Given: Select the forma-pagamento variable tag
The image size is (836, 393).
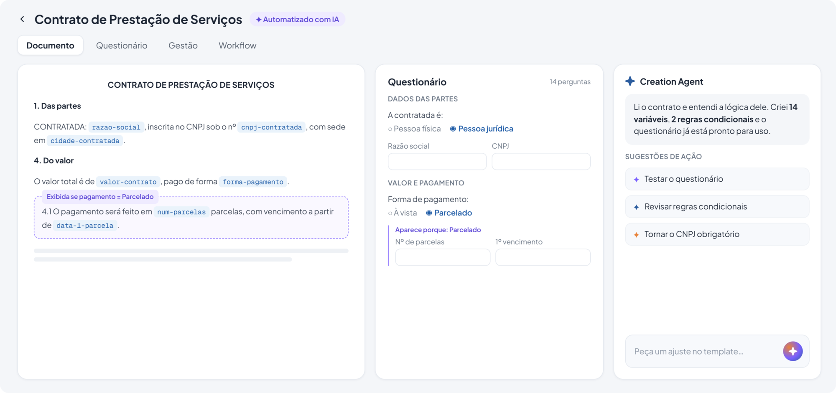Looking at the screenshot, I should click(x=253, y=182).
